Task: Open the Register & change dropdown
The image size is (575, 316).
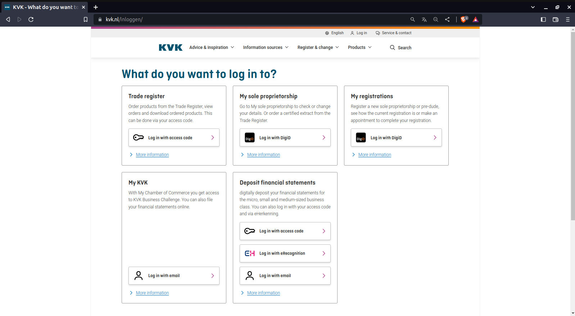Action: pos(318,48)
